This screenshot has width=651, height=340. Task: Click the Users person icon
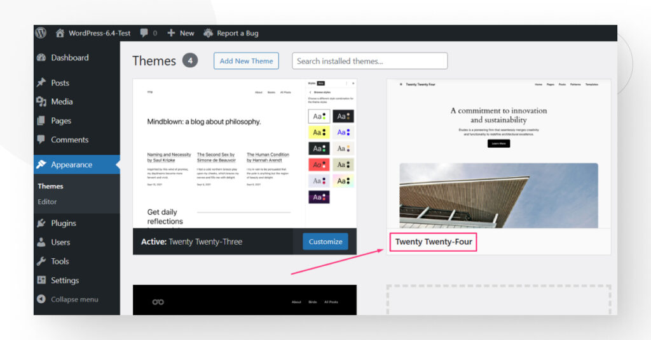click(41, 242)
